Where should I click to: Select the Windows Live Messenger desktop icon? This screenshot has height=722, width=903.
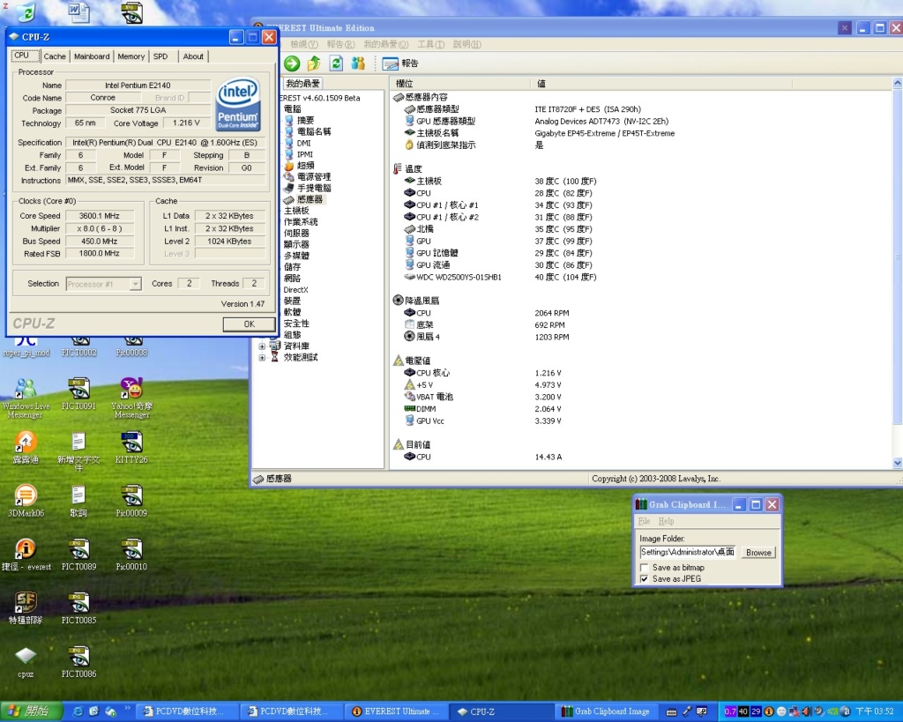click(25, 398)
